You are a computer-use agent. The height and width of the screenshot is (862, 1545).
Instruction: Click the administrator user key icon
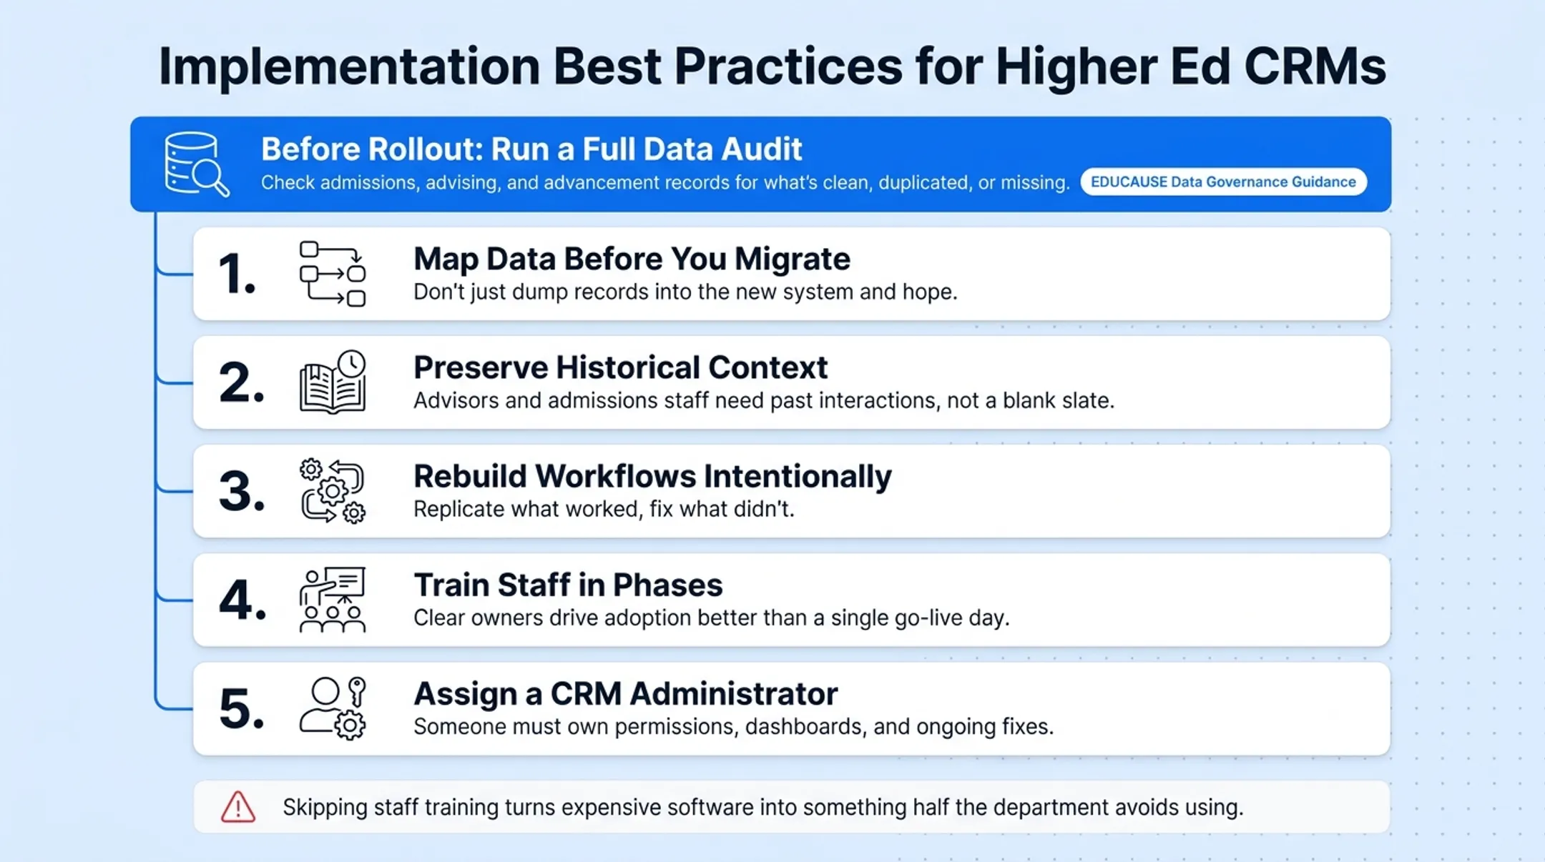click(333, 708)
